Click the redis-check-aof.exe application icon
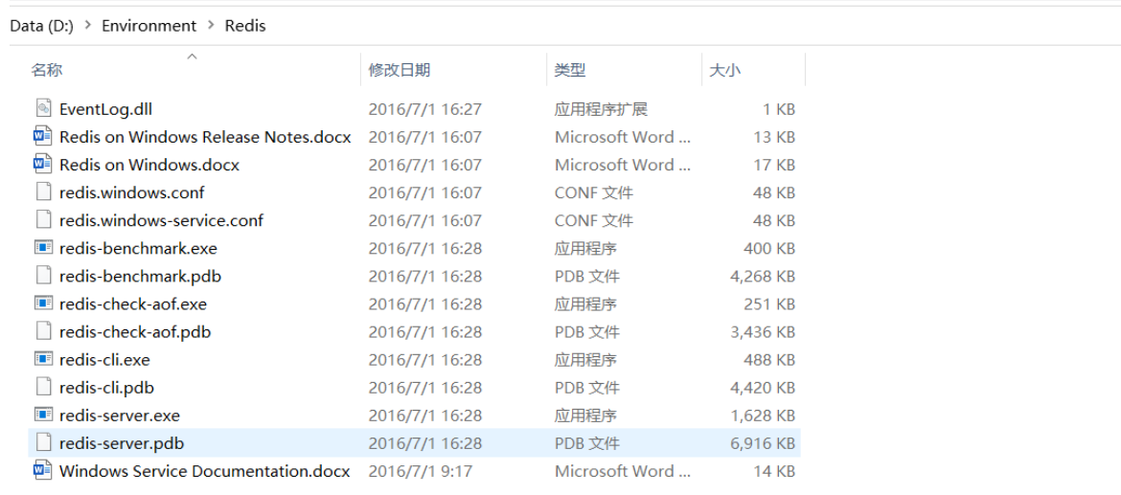This screenshot has height=495, width=1121. (44, 304)
